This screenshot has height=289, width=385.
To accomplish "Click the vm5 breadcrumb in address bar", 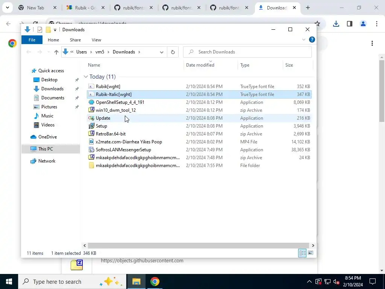I will coord(100,52).
